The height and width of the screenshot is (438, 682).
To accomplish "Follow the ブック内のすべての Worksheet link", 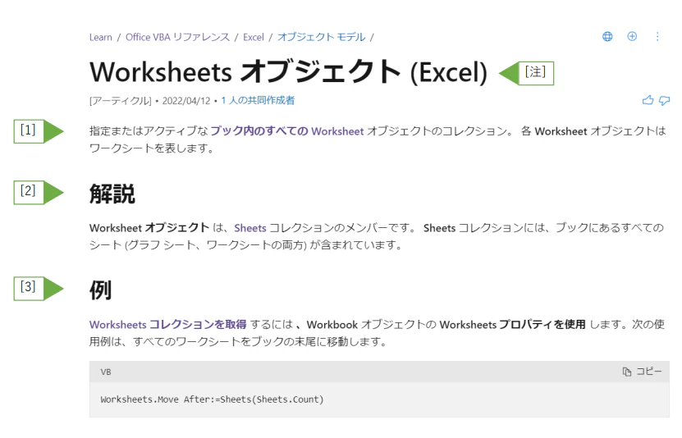I will 287,131.
